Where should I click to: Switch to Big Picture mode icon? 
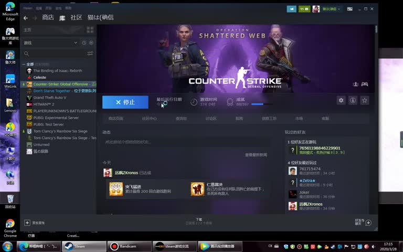pyautogui.click(x=350, y=9)
